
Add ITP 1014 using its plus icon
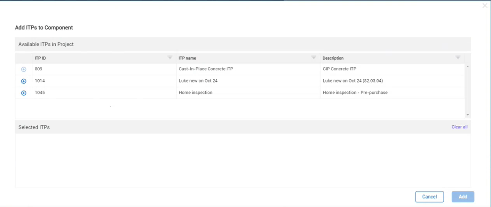(24, 81)
